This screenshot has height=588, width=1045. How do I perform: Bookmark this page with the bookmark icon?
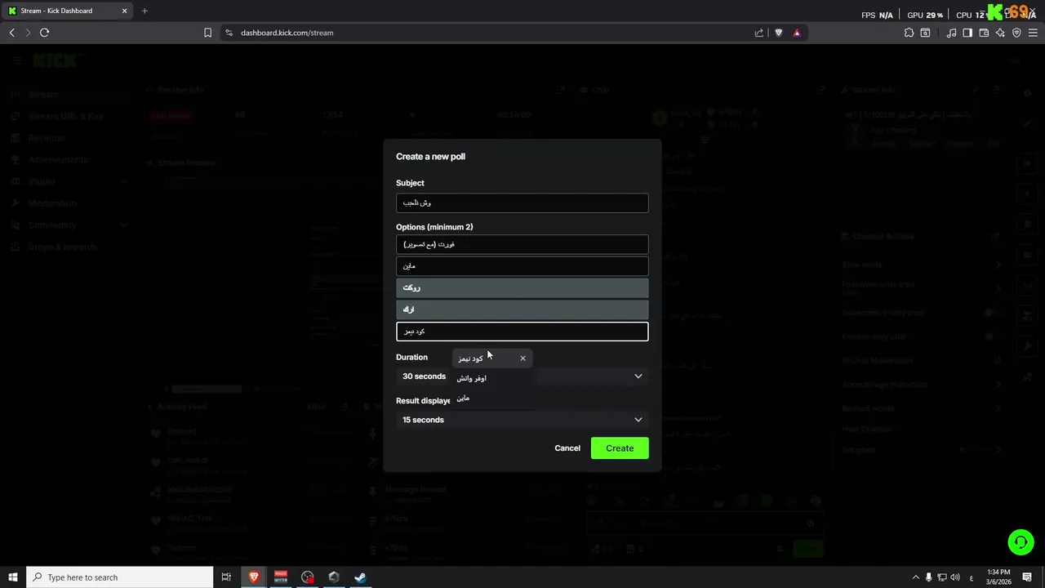[x=207, y=33]
